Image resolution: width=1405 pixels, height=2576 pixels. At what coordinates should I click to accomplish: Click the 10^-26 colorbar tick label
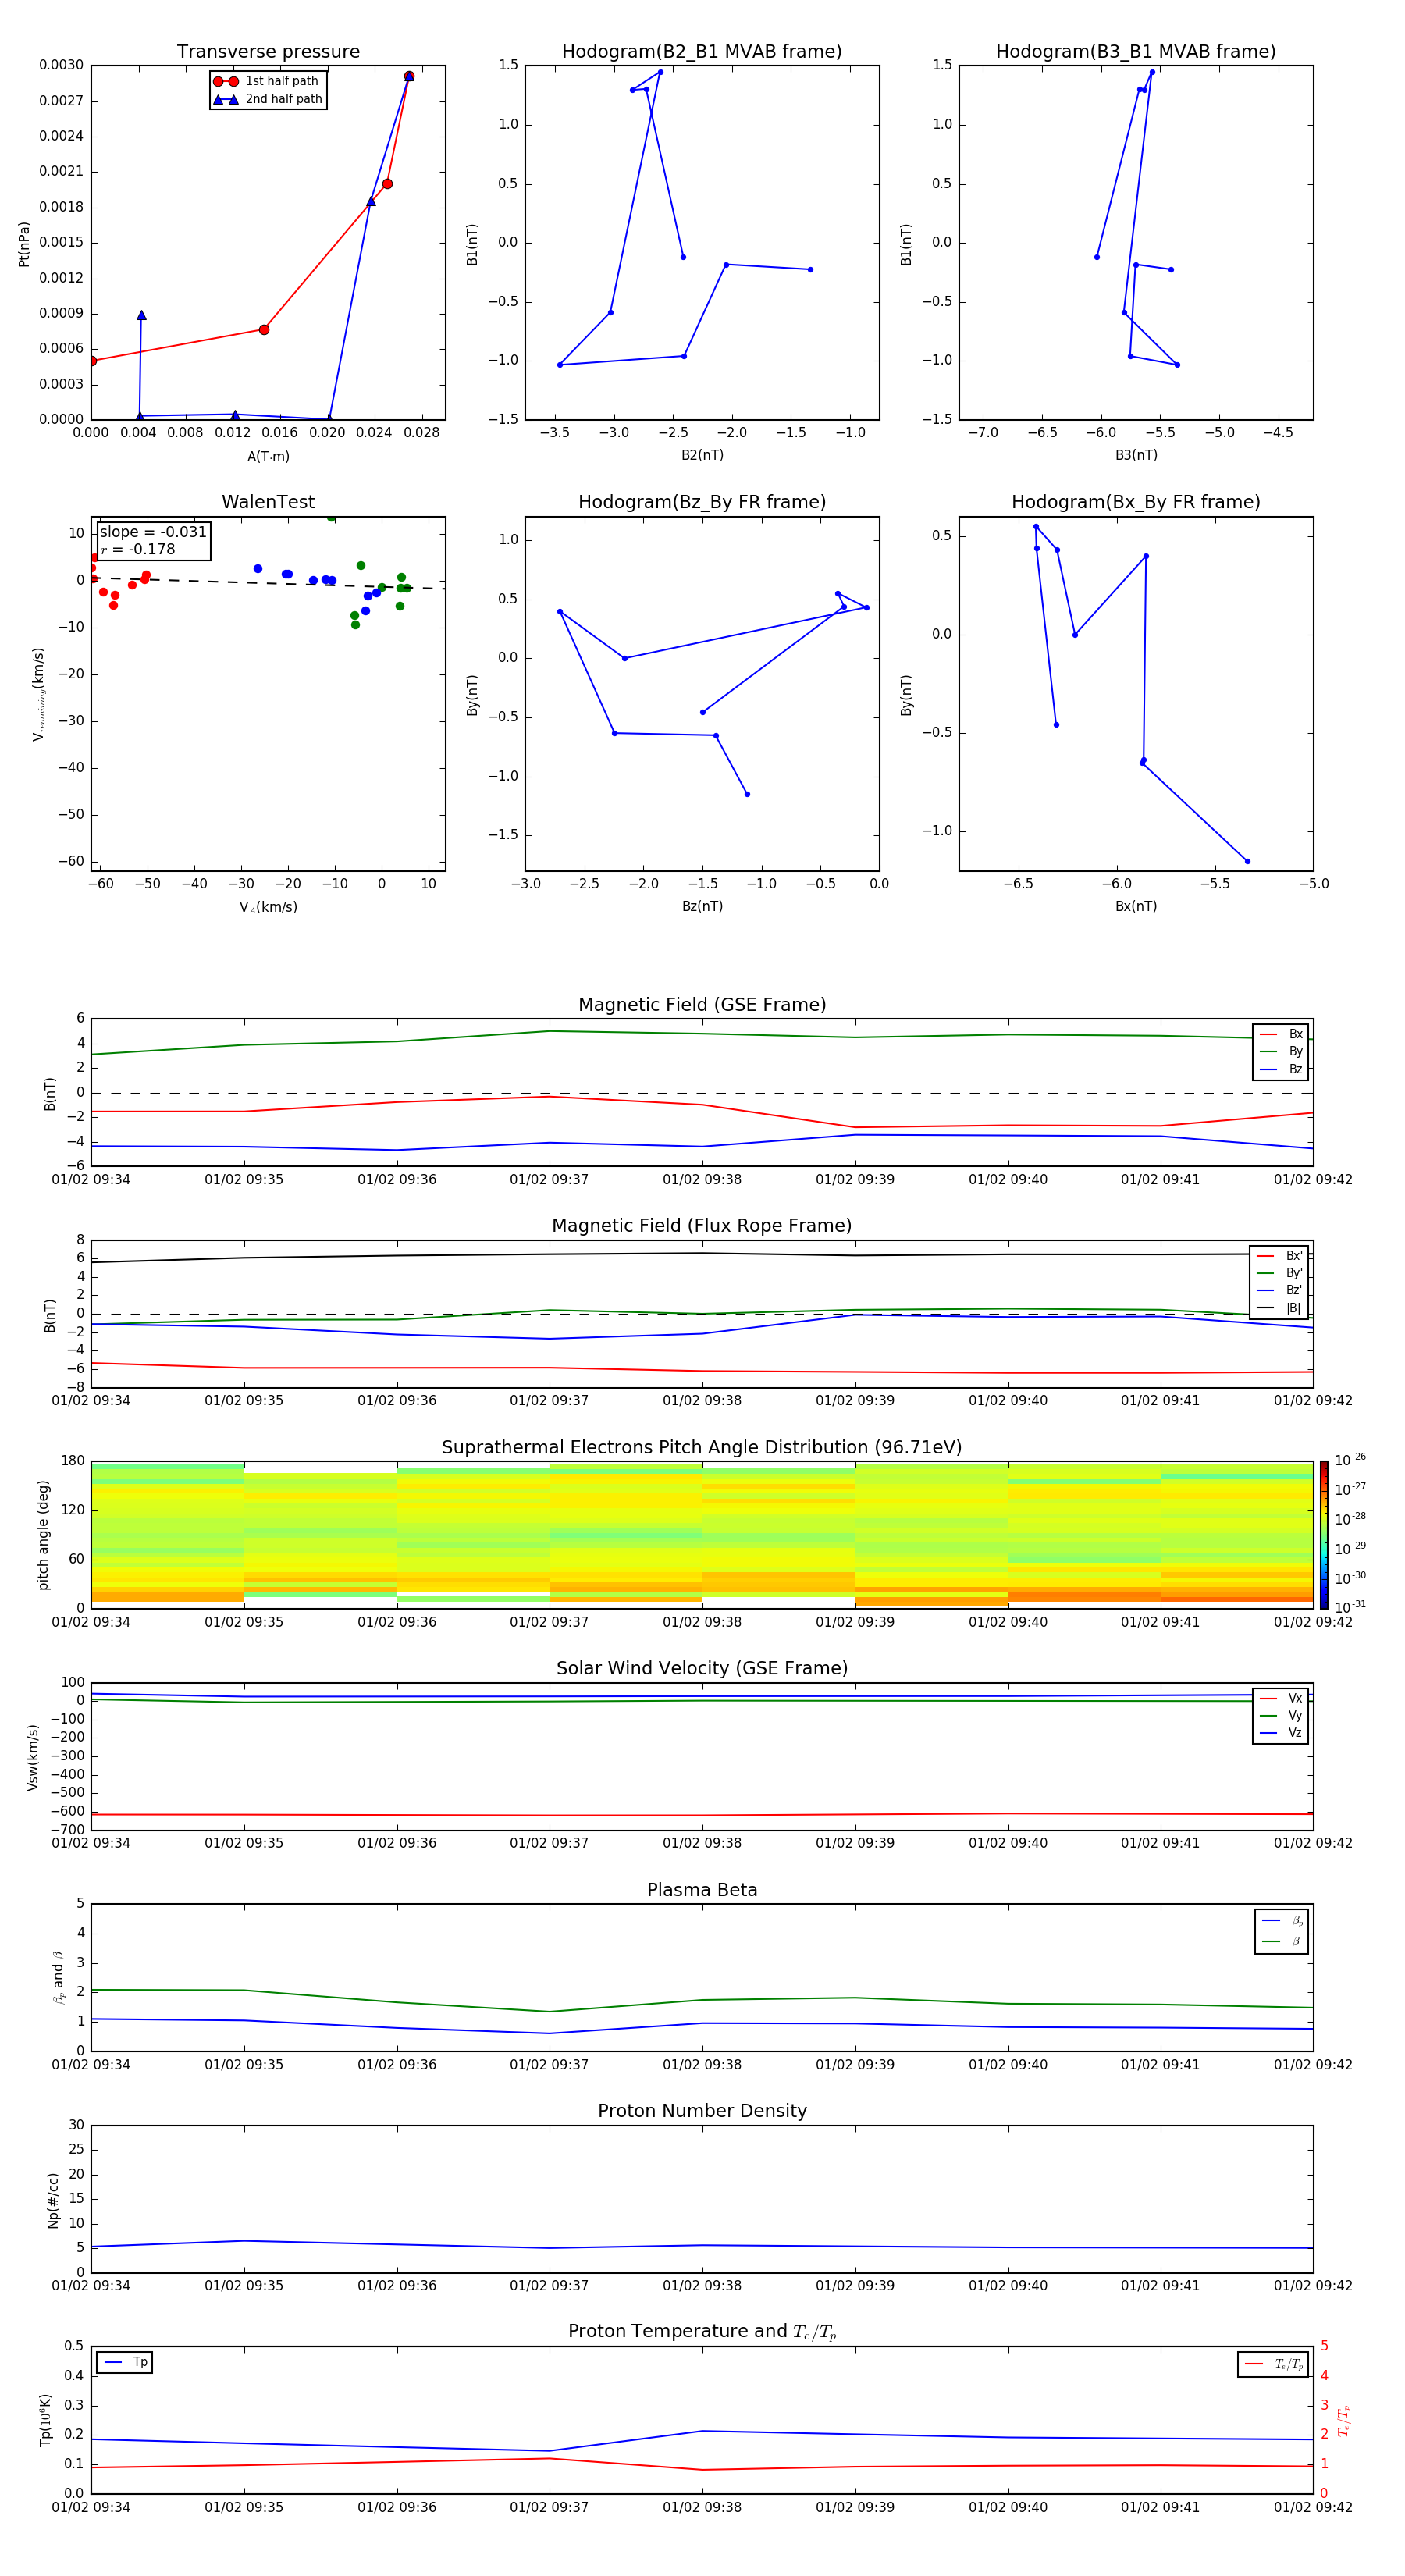[x=1350, y=1460]
